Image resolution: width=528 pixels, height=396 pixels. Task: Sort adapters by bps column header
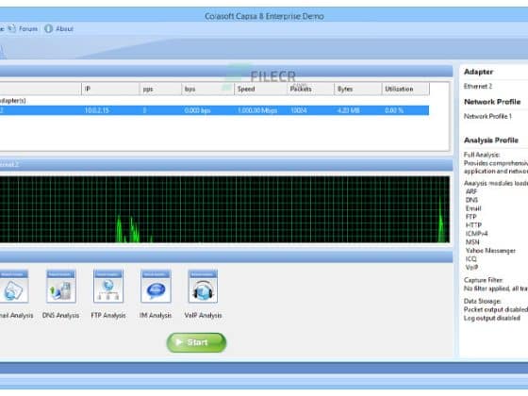[x=207, y=89]
